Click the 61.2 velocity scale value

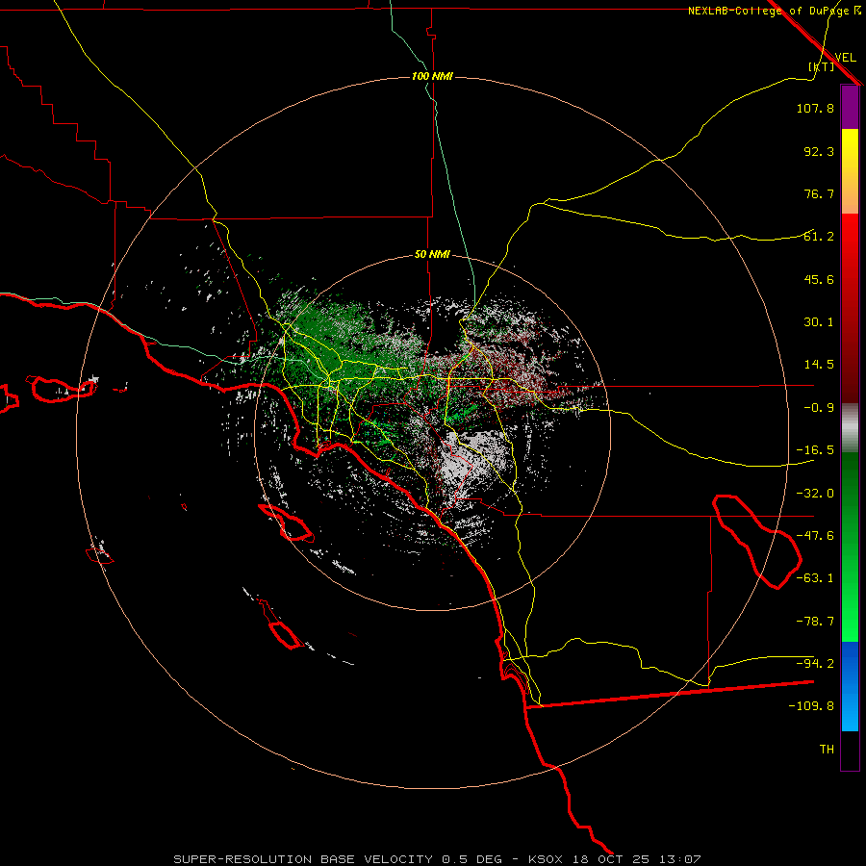click(819, 237)
